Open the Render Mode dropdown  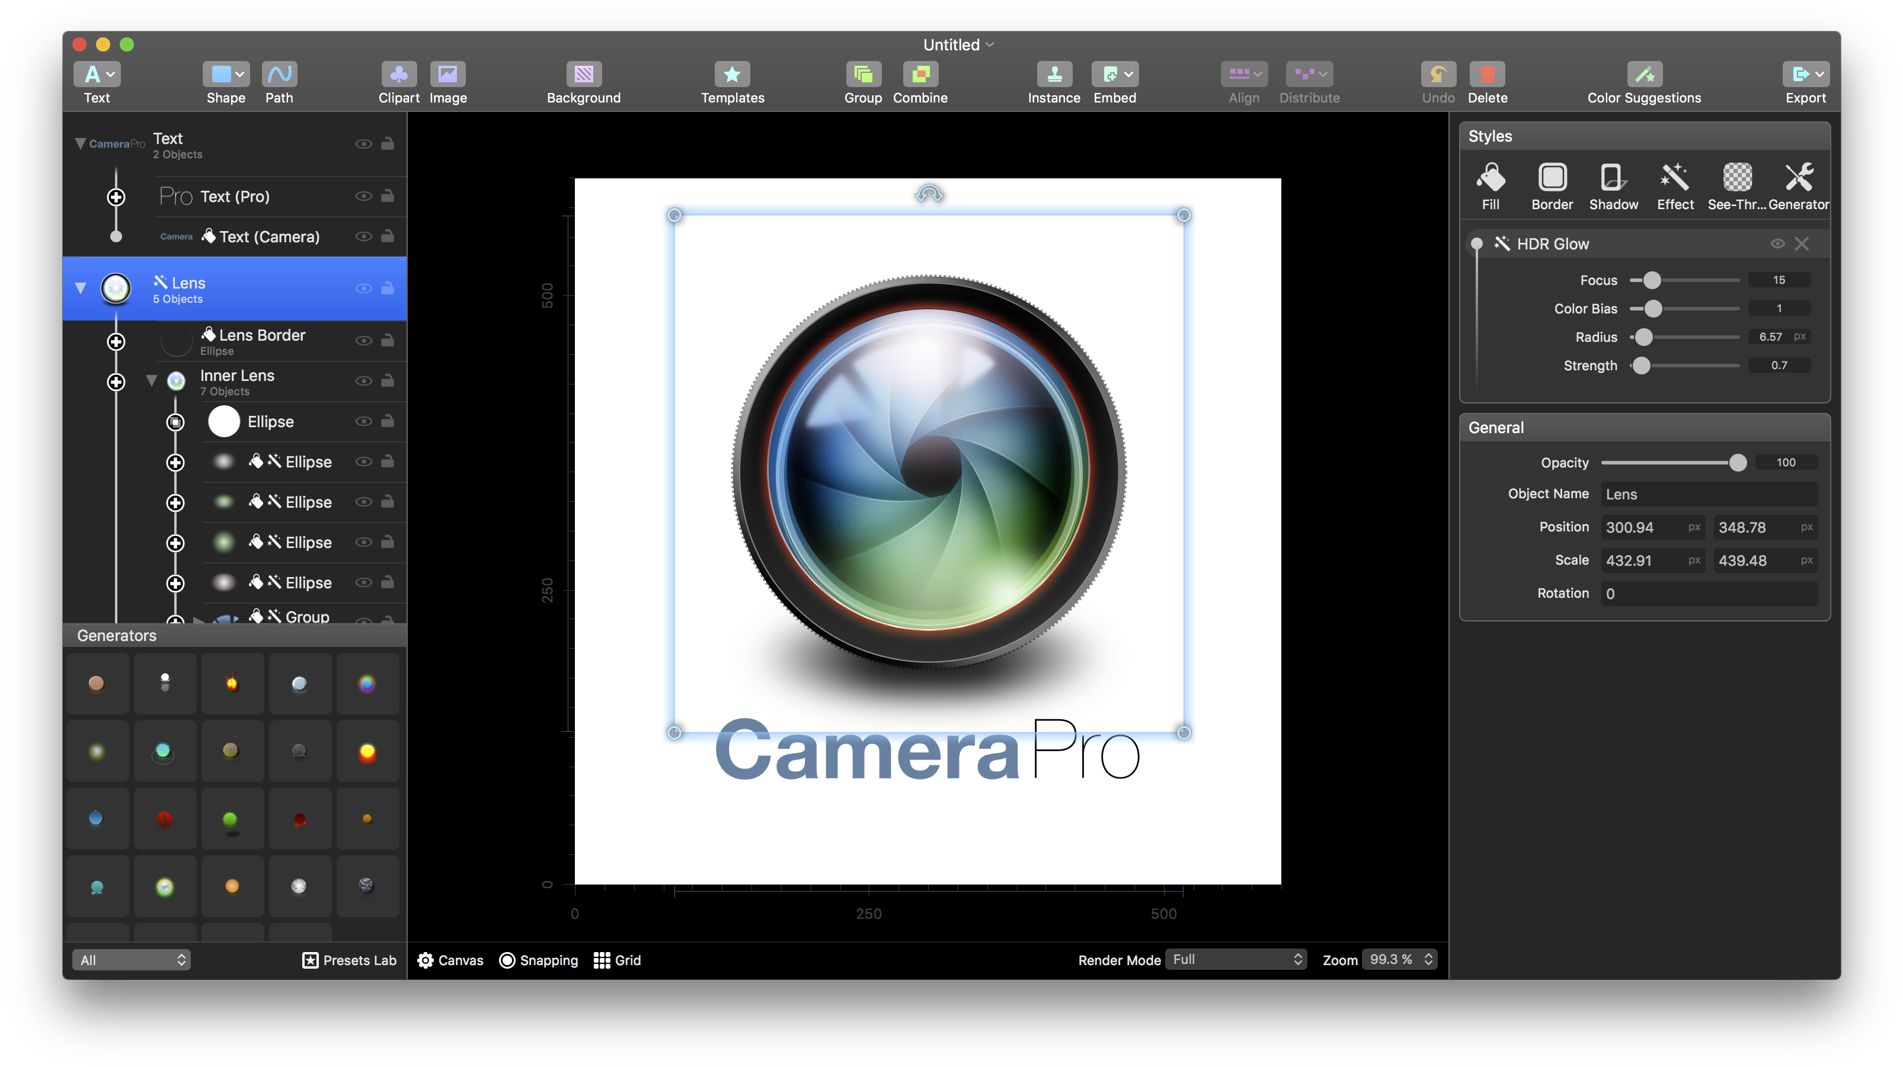[x=1236, y=960]
